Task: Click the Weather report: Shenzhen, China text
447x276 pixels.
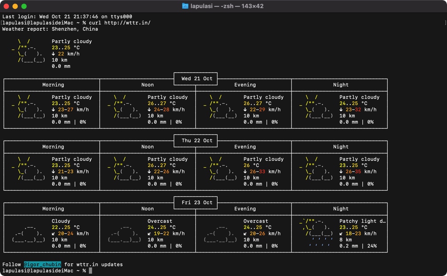Action: pos(50,29)
